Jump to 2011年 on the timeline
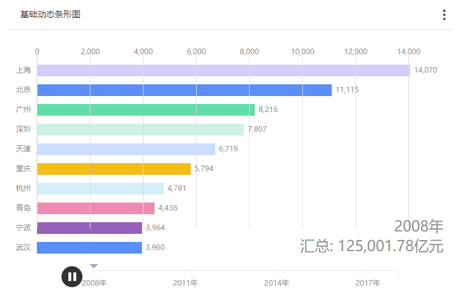 (x=185, y=283)
